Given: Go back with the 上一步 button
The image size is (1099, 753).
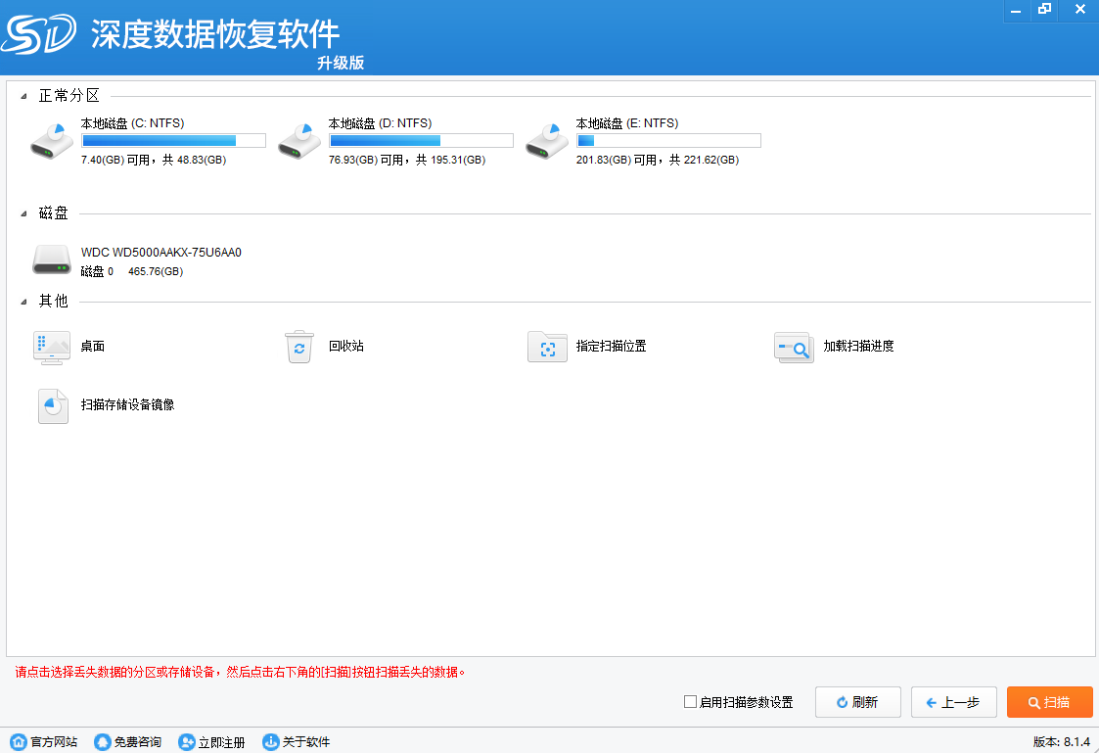Looking at the screenshot, I should point(953,702).
